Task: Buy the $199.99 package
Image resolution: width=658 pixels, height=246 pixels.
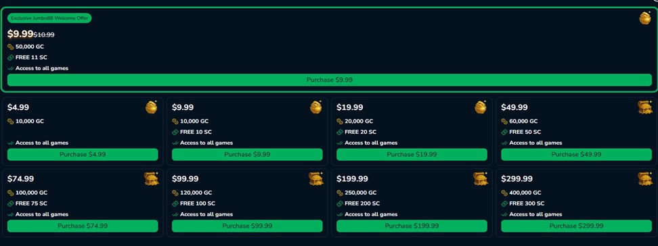Action: 412,226
